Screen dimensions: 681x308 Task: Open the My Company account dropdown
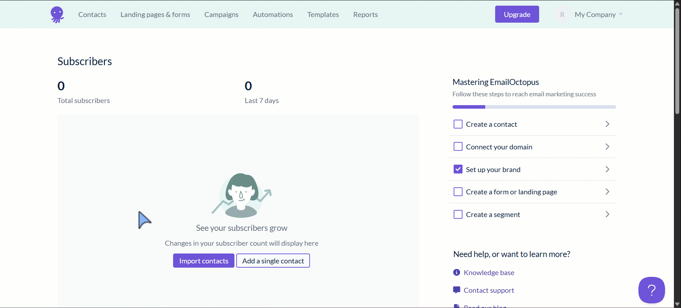click(x=599, y=15)
